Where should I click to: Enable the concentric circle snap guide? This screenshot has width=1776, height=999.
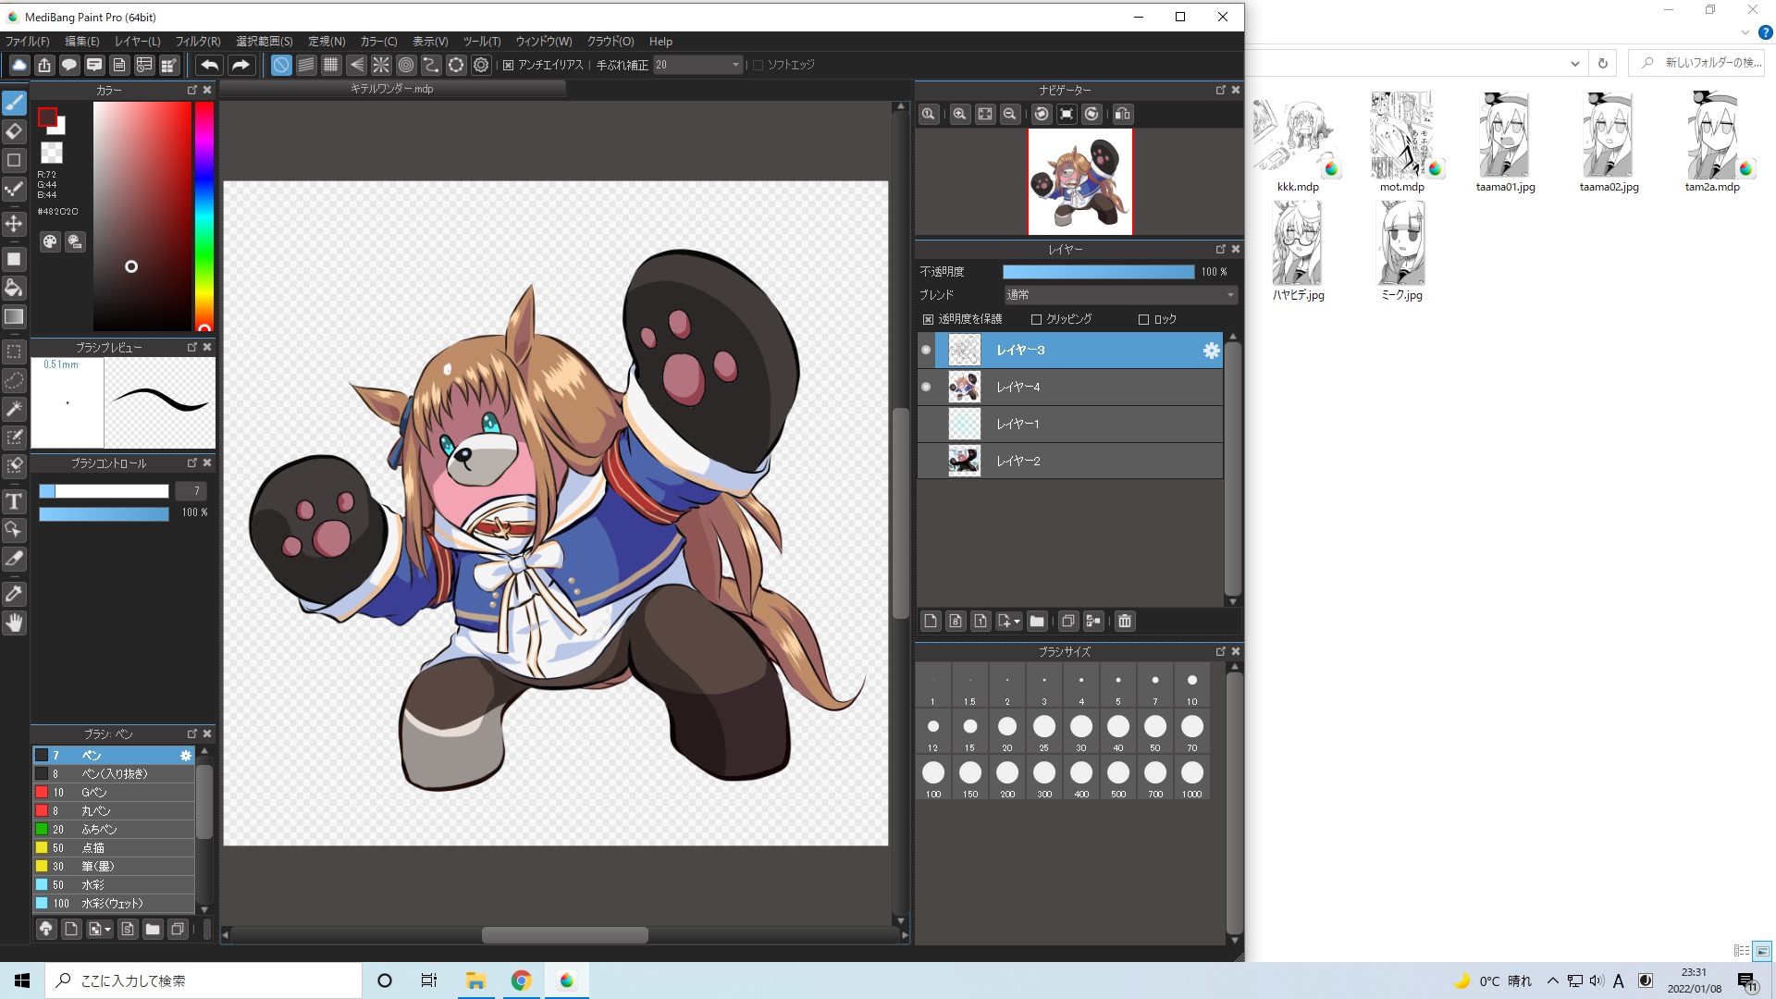(406, 65)
